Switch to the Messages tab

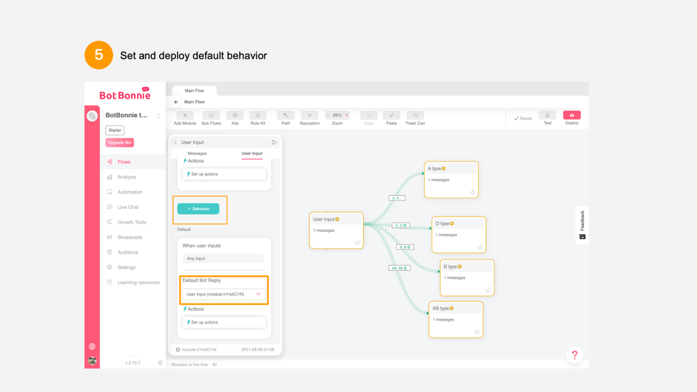click(197, 153)
